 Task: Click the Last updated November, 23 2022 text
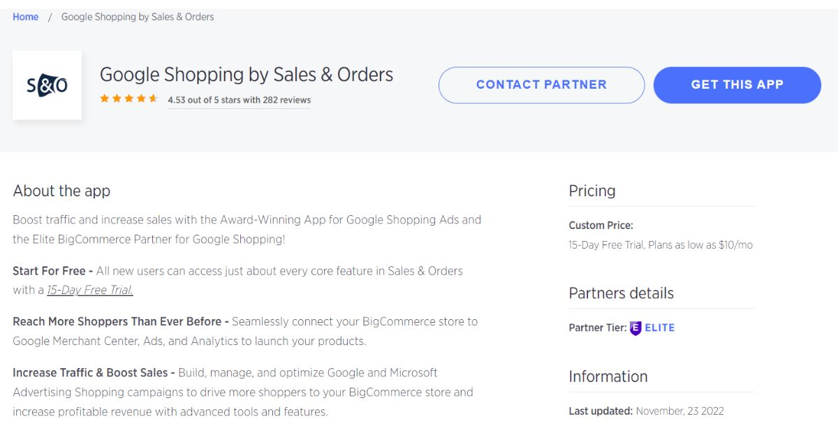pos(647,411)
